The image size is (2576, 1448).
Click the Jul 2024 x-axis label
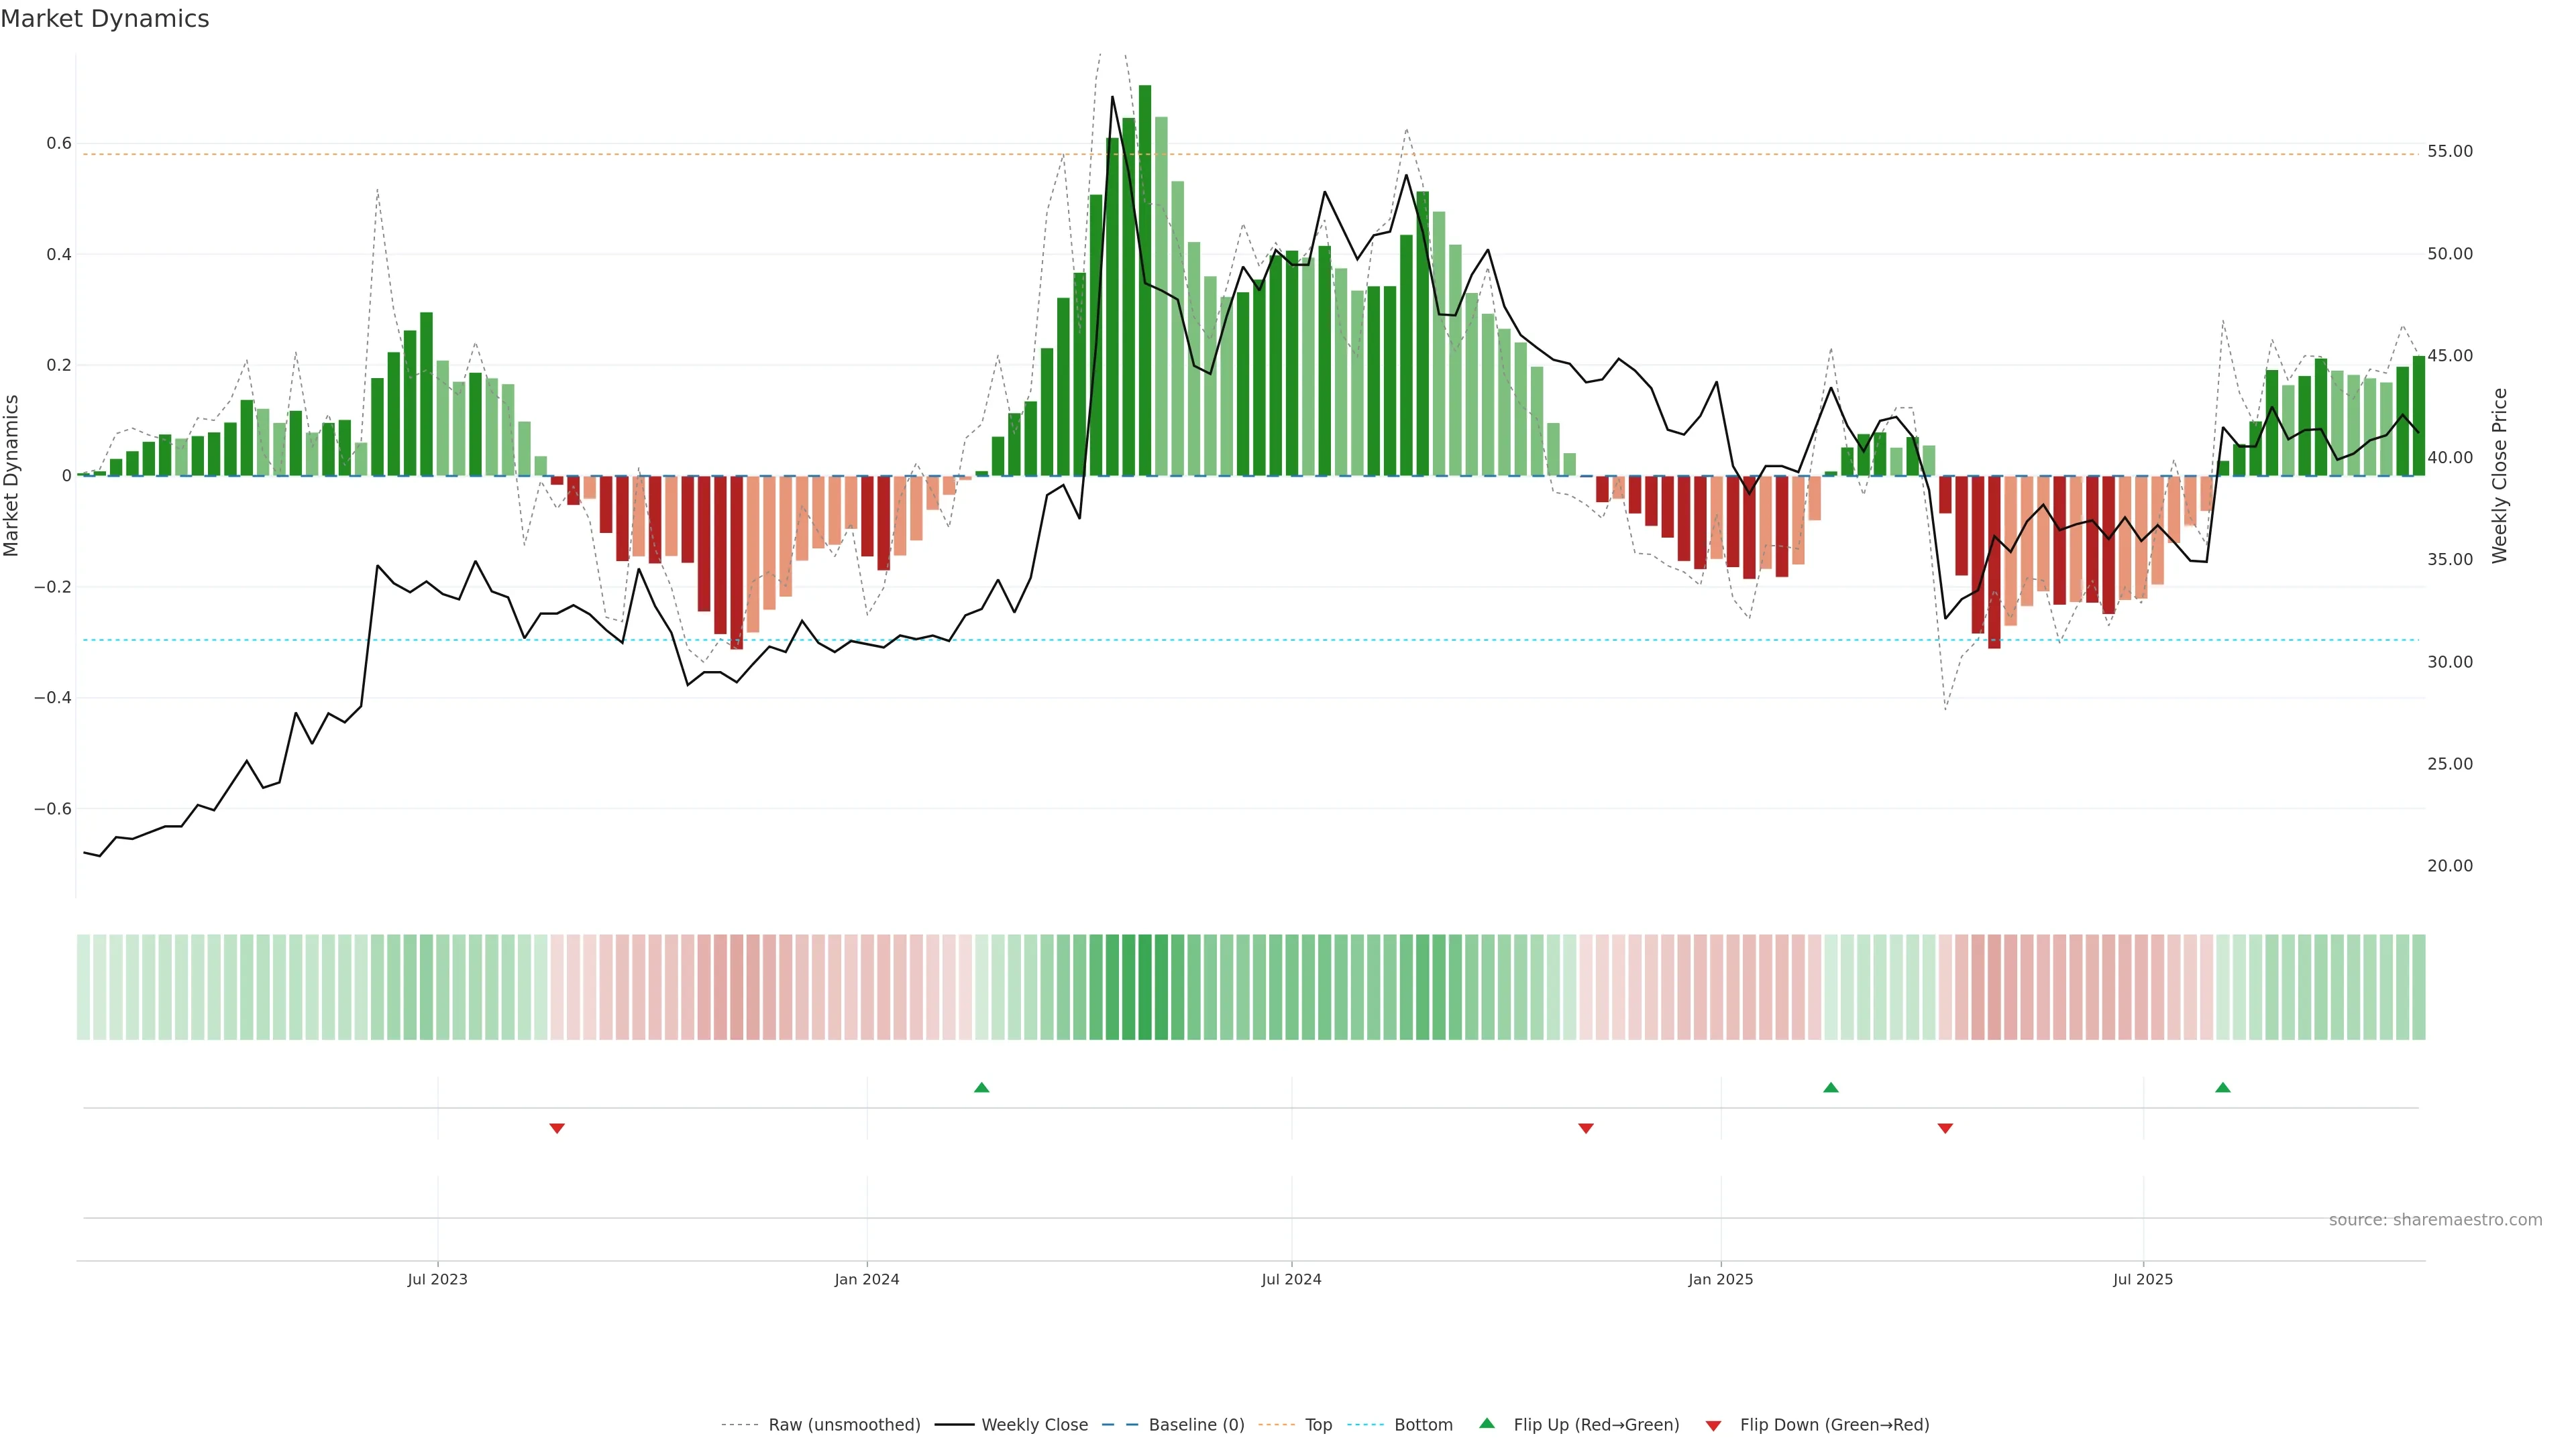(x=1291, y=1279)
